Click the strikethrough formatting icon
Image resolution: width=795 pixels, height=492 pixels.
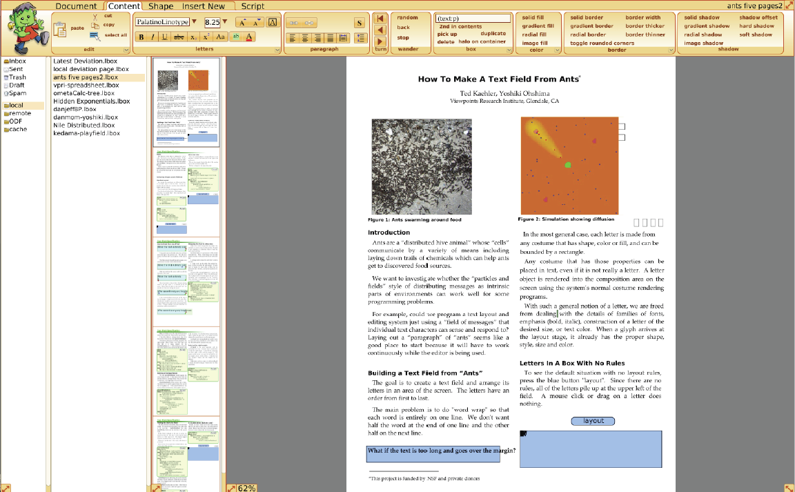[179, 37]
